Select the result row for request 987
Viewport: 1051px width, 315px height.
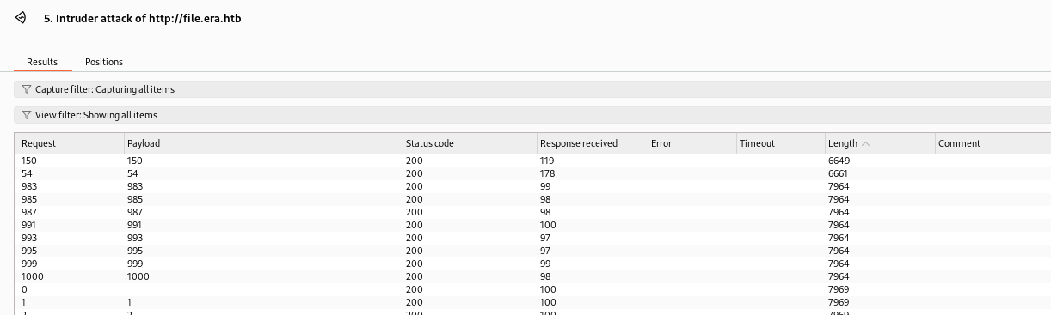pos(532,212)
